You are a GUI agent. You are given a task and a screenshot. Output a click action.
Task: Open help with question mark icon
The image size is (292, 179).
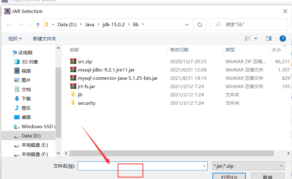(282, 39)
